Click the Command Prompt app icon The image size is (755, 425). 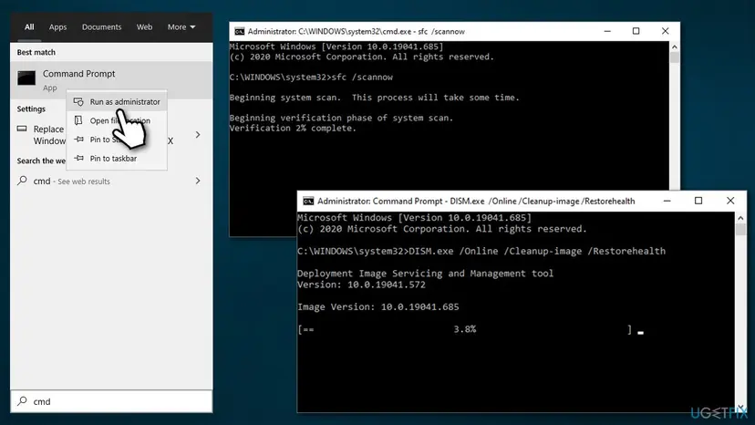pos(26,78)
